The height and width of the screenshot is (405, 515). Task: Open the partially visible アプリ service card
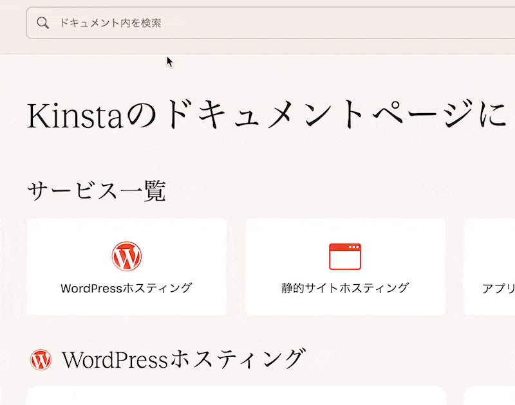489,267
